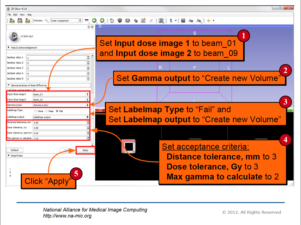Click the Distance tolerance mm input field
The height and width of the screenshot is (225, 301).
point(59,122)
